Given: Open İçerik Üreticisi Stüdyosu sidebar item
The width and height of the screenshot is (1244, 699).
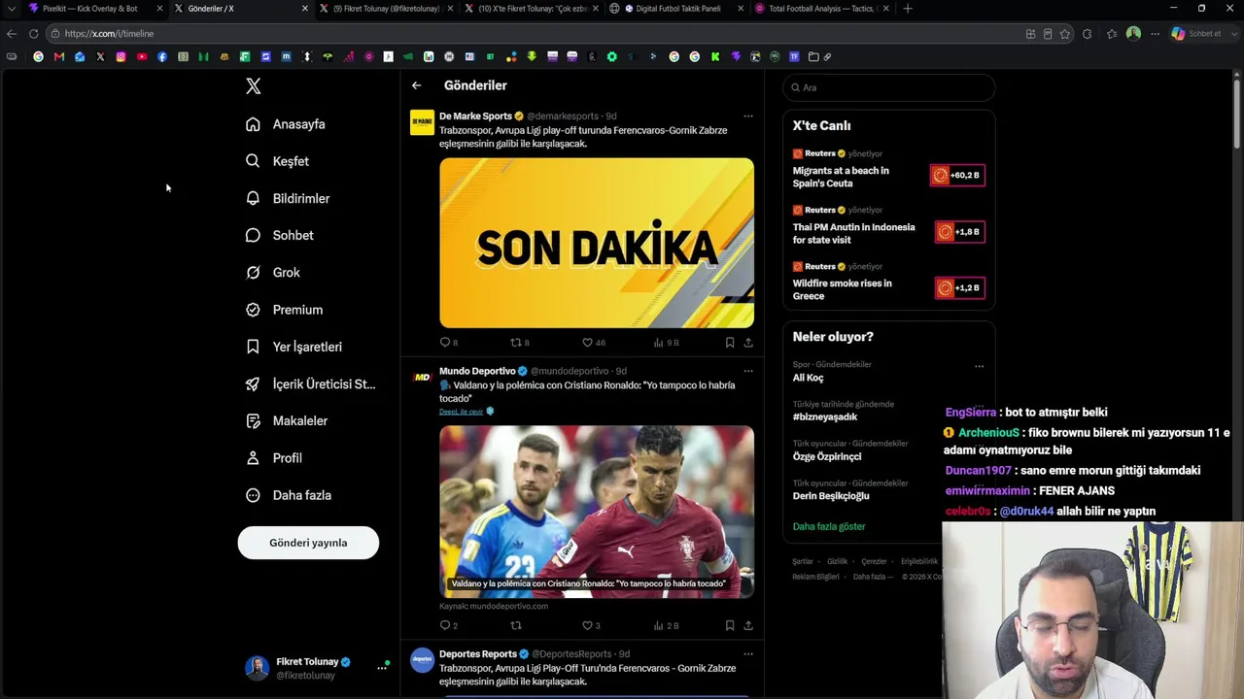Looking at the screenshot, I should pyautogui.click(x=311, y=383).
